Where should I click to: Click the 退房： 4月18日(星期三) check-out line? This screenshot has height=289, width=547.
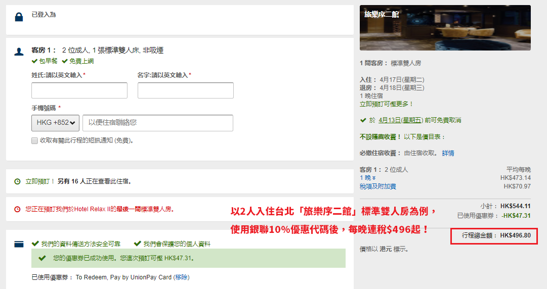[392, 88]
